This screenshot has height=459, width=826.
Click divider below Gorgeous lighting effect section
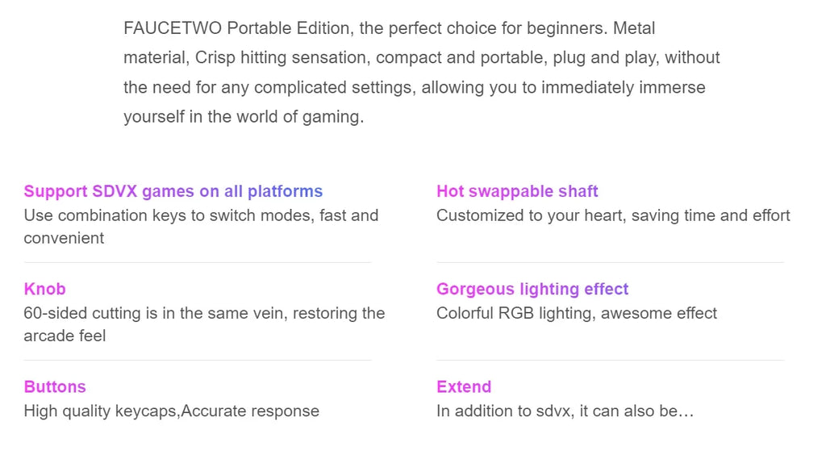(610, 360)
